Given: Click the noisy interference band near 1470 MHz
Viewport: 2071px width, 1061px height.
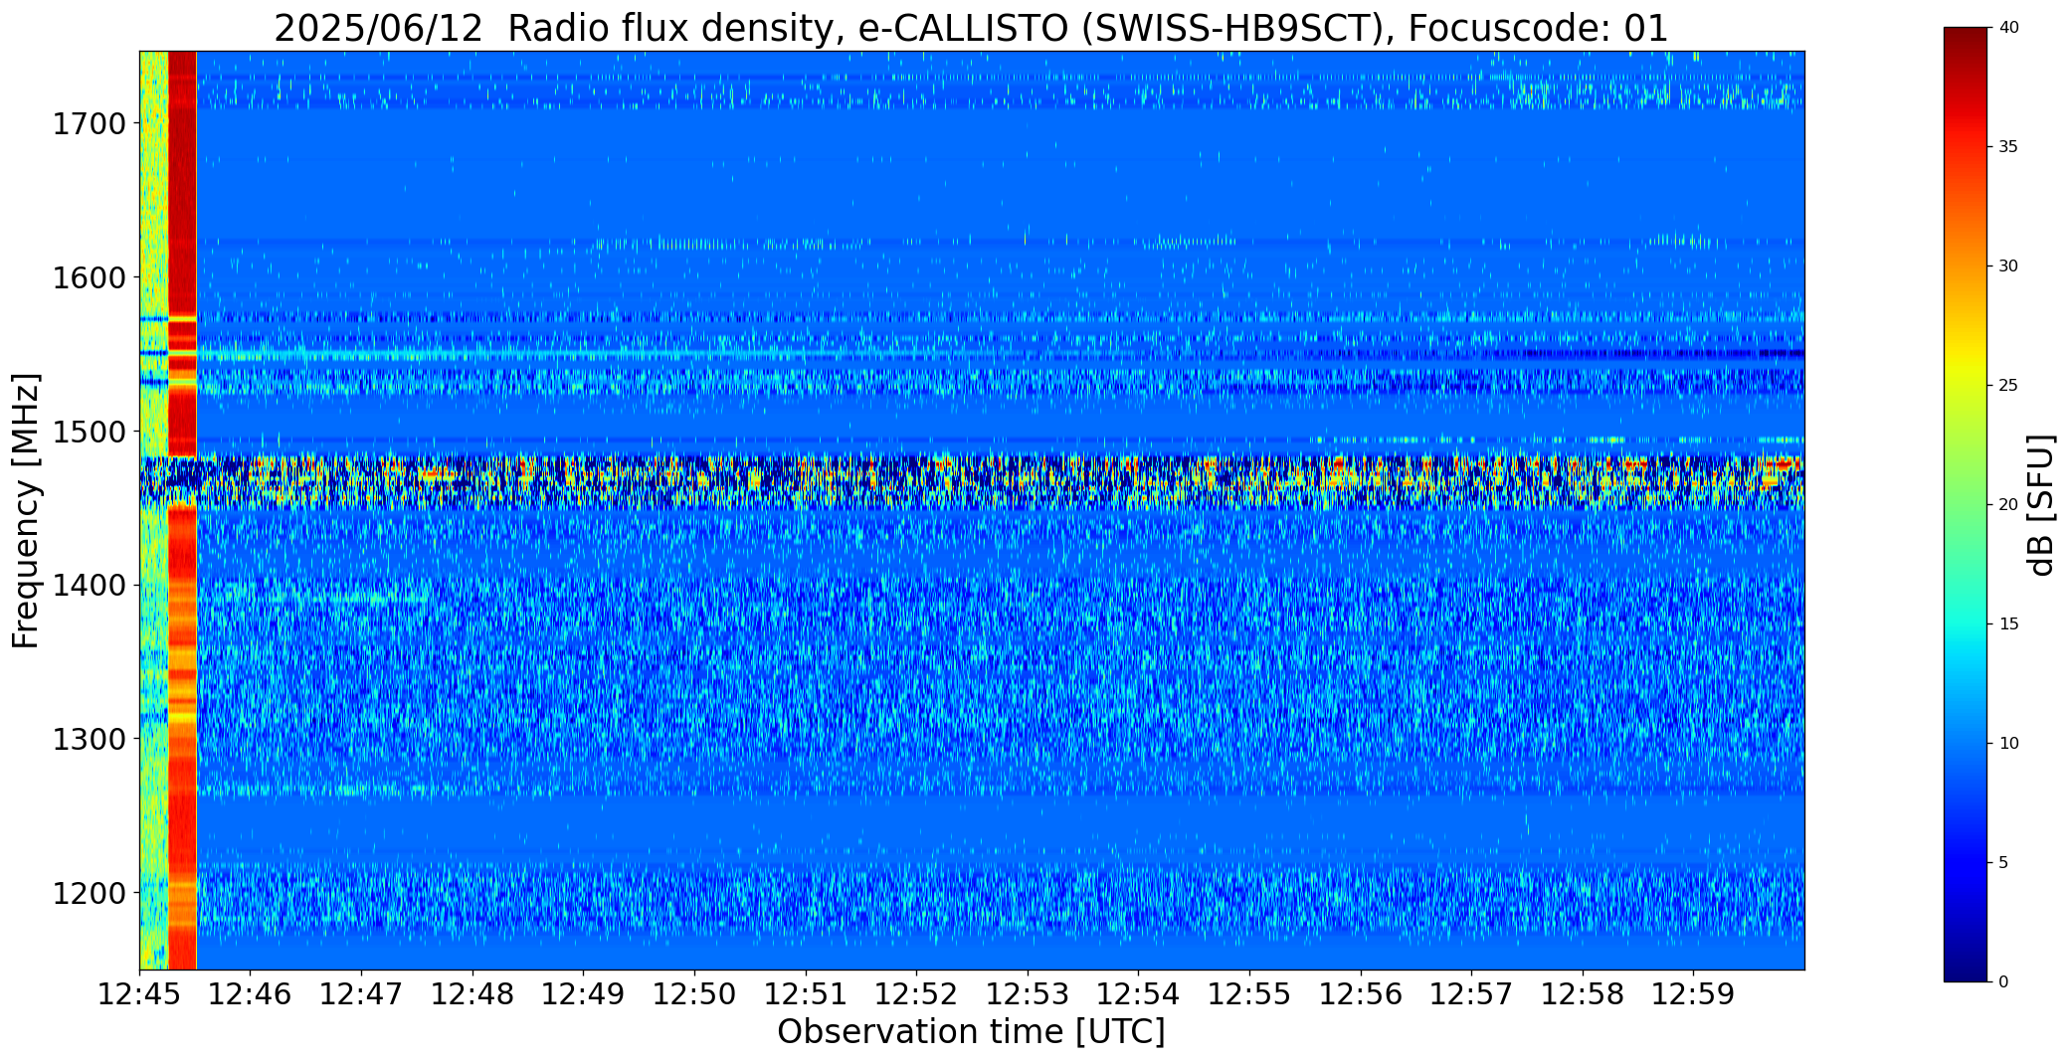Looking at the screenshot, I should click(972, 482).
